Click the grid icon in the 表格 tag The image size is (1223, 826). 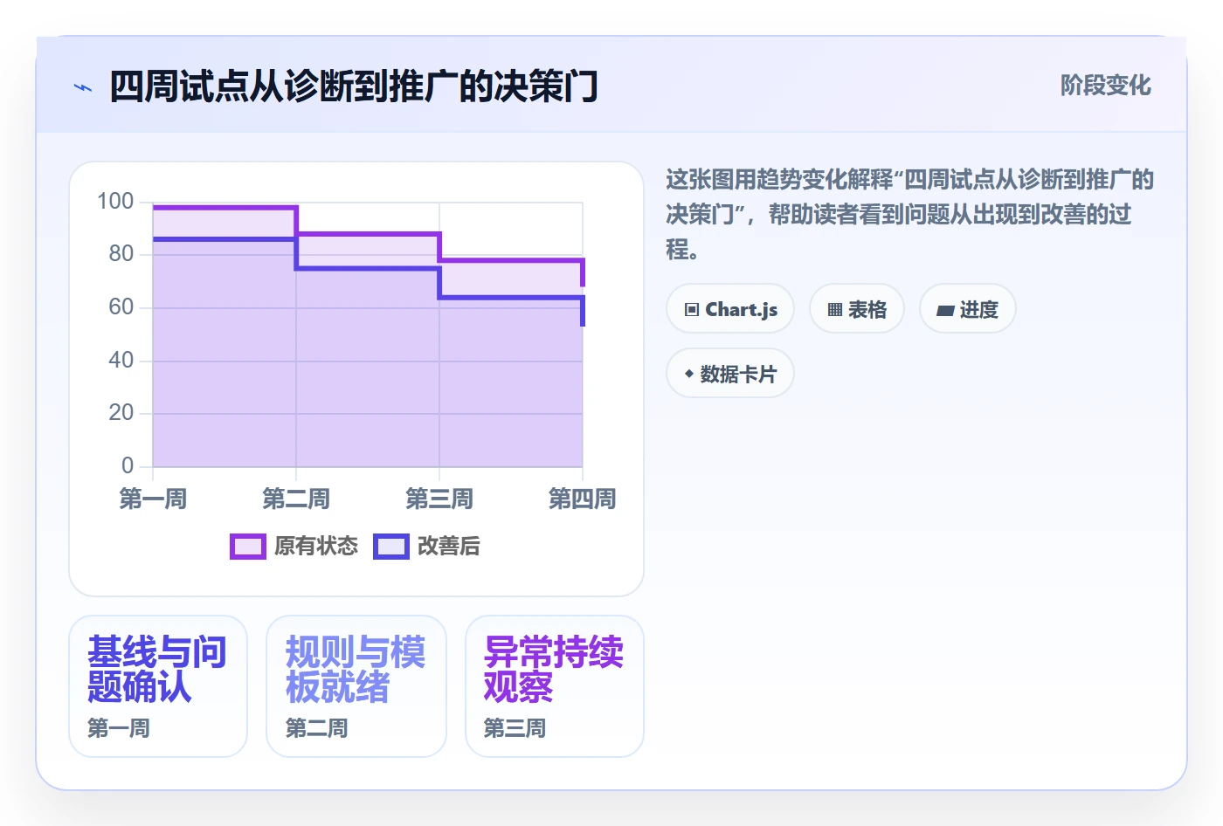(x=835, y=310)
